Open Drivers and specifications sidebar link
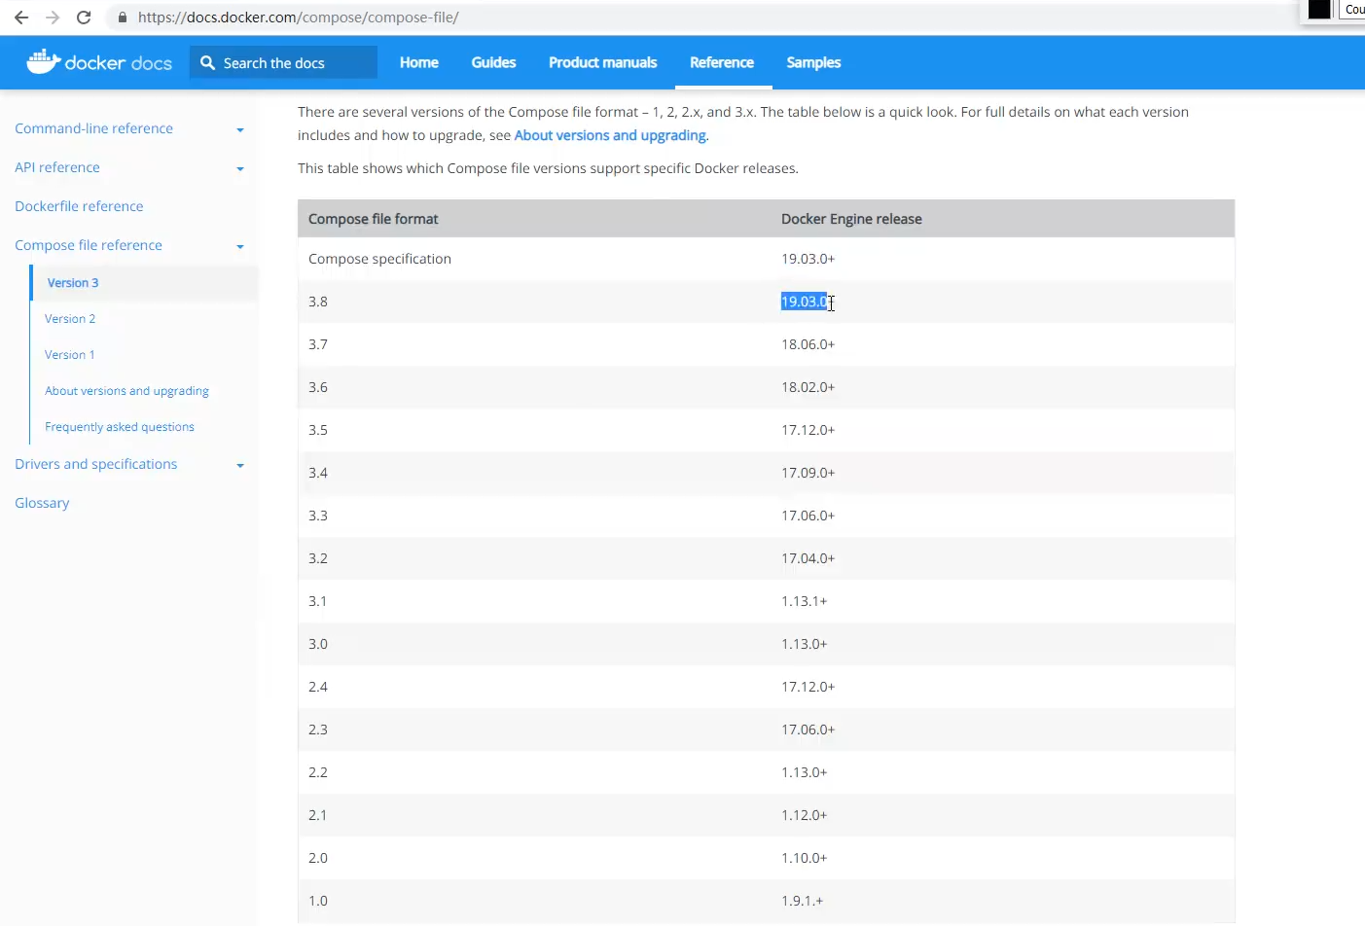Viewport: 1365px width, 926px height. pos(96,464)
